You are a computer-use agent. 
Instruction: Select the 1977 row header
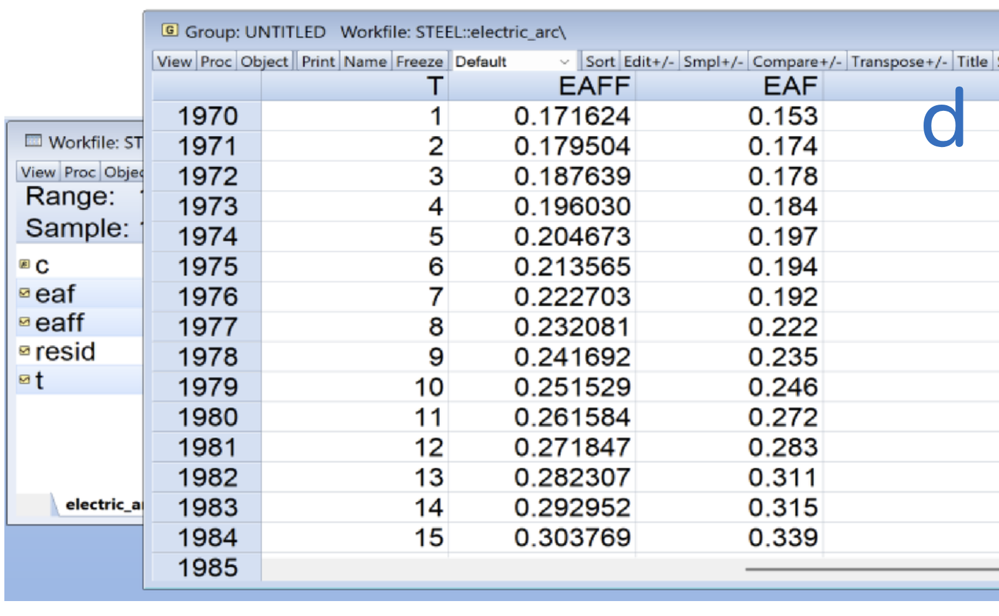[x=207, y=327]
